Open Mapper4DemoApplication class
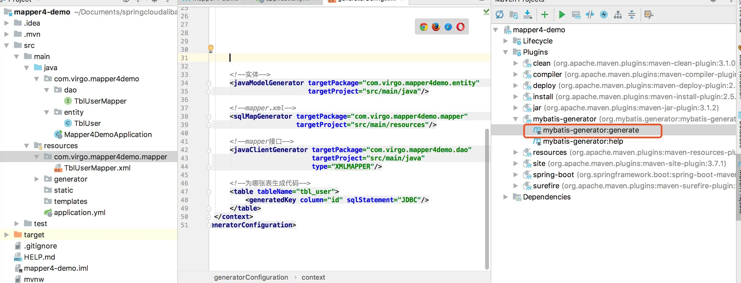741x283 pixels. 108,135
